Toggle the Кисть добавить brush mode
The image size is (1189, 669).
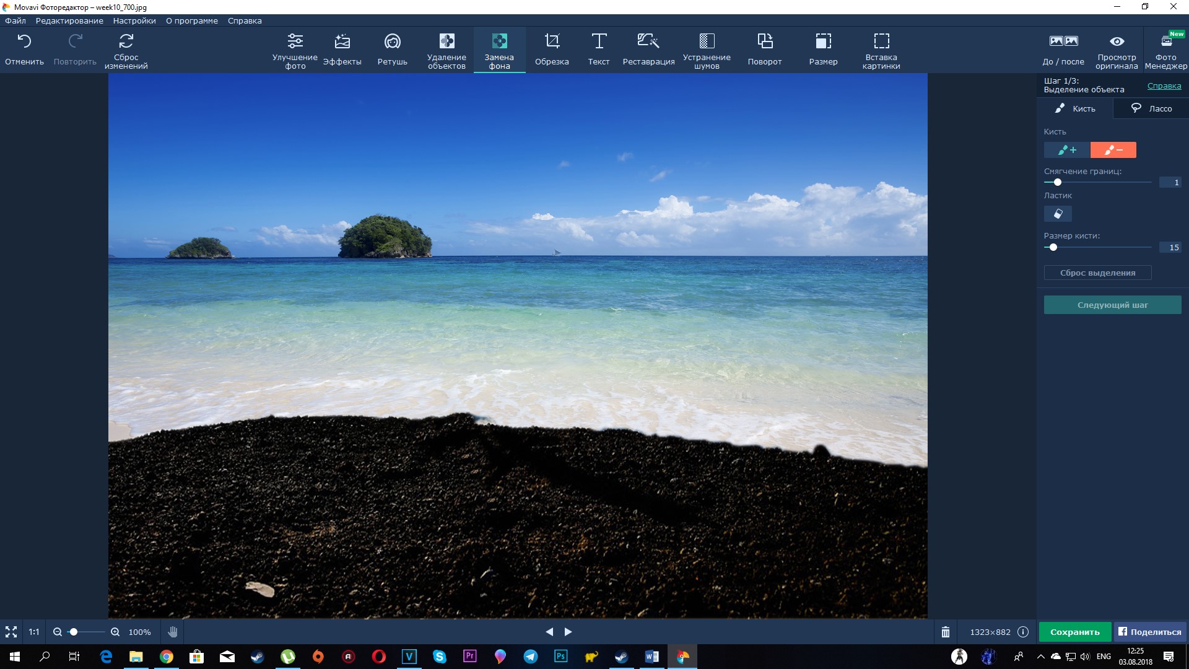1068,149
